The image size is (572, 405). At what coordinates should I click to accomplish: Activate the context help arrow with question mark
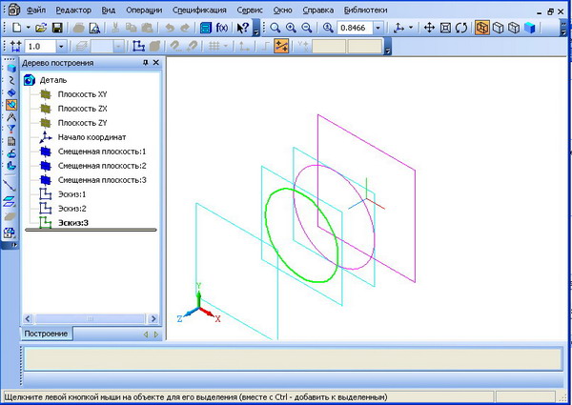[x=242, y=28]
